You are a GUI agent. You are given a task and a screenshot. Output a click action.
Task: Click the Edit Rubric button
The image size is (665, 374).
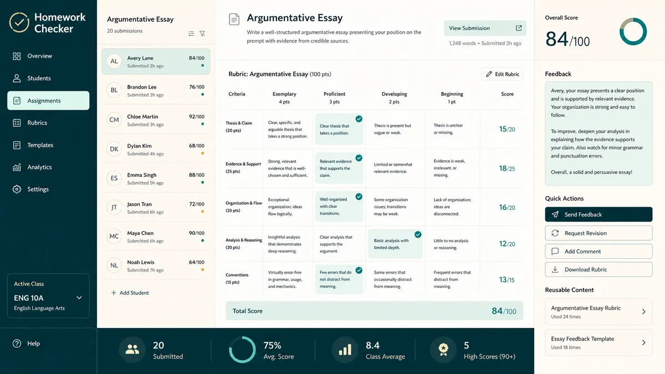coord(502,74)
